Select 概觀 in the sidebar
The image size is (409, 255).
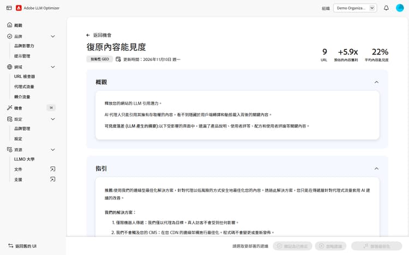18,25
